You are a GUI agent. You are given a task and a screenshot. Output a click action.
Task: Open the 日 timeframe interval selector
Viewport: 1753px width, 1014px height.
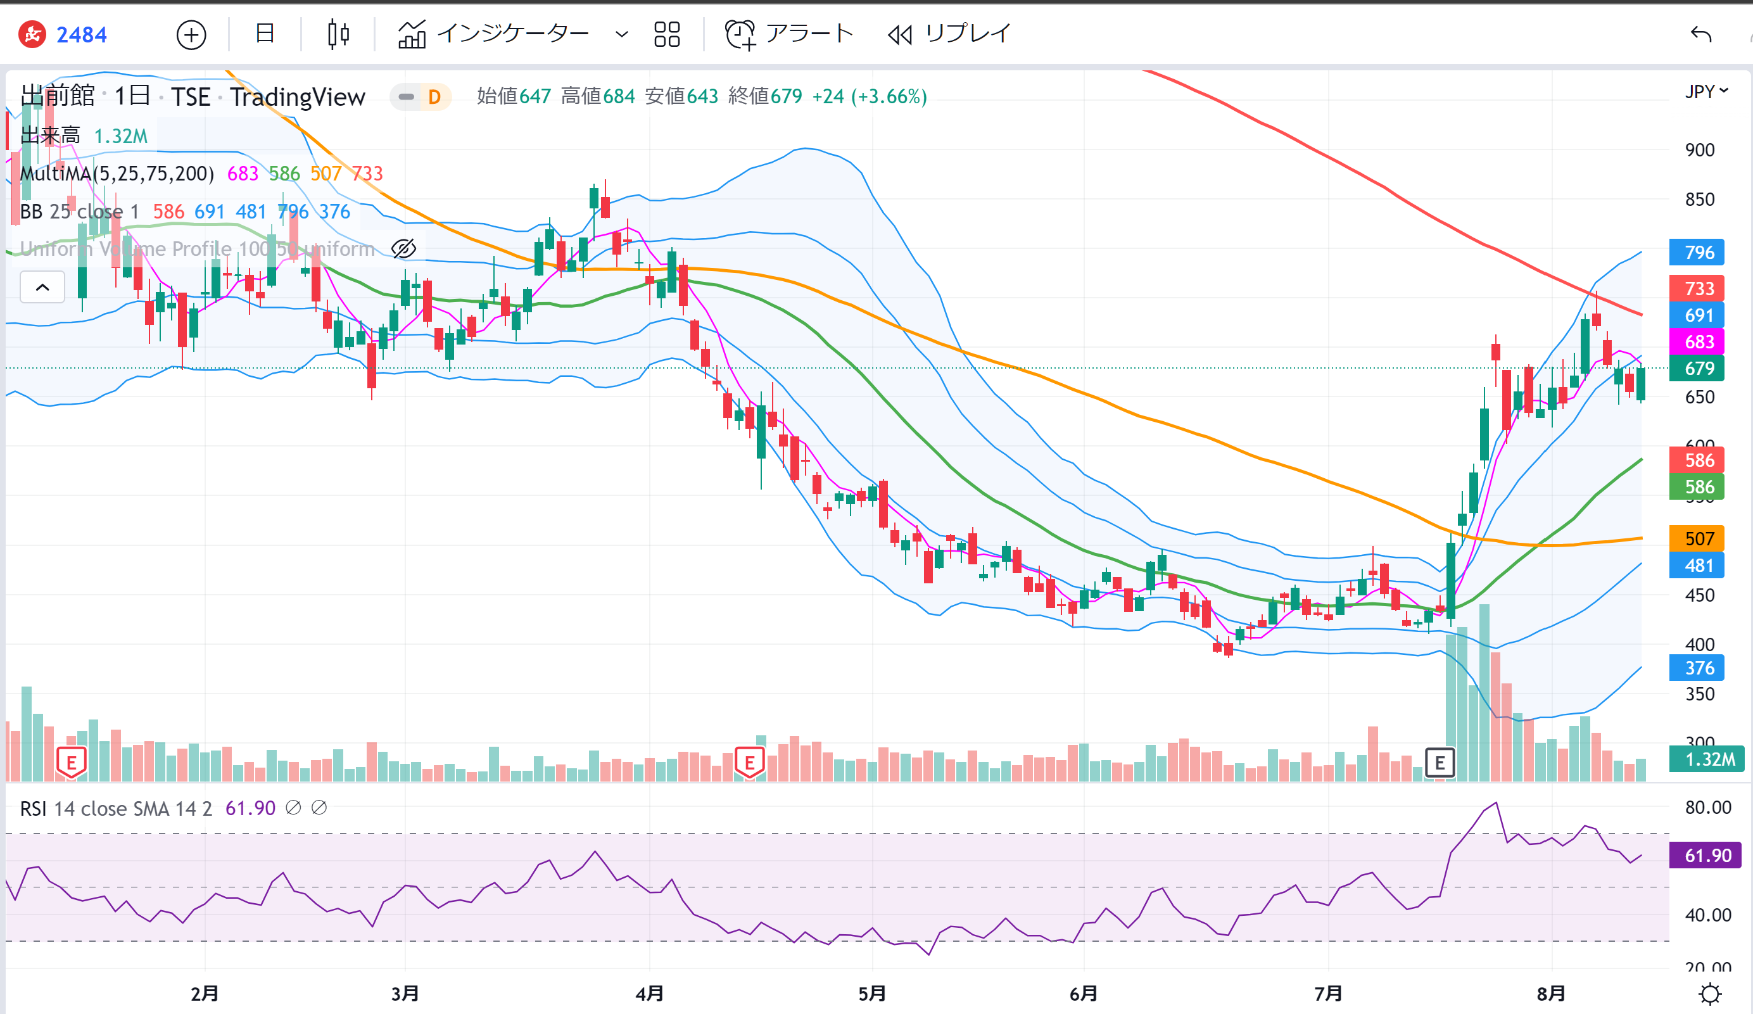pos(265,34)
